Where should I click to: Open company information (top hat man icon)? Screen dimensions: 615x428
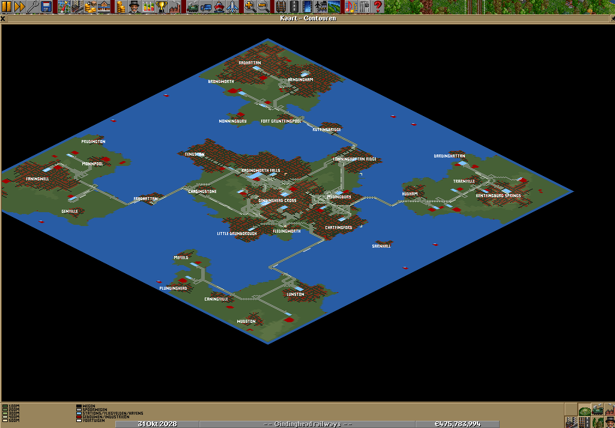click(x=135, y=7)
